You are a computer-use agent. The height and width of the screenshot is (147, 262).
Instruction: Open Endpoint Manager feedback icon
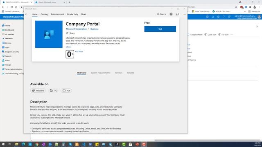pyautogui.click(x=229, y=17)
